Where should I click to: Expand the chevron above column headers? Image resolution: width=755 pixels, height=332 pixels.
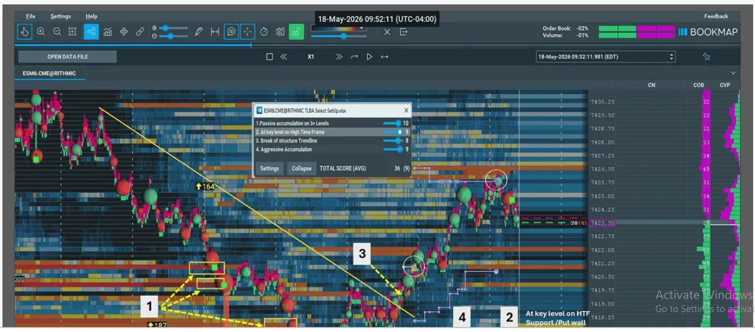coord(733,74)
